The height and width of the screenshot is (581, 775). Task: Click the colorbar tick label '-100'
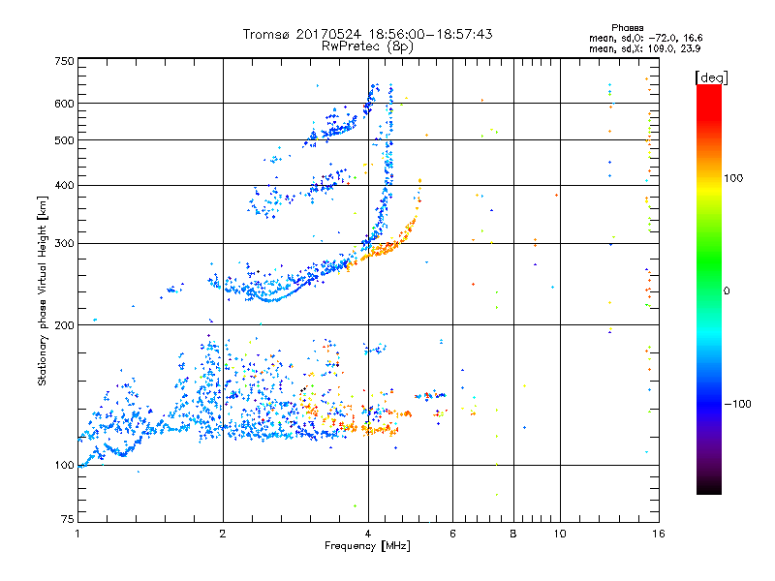738,404
